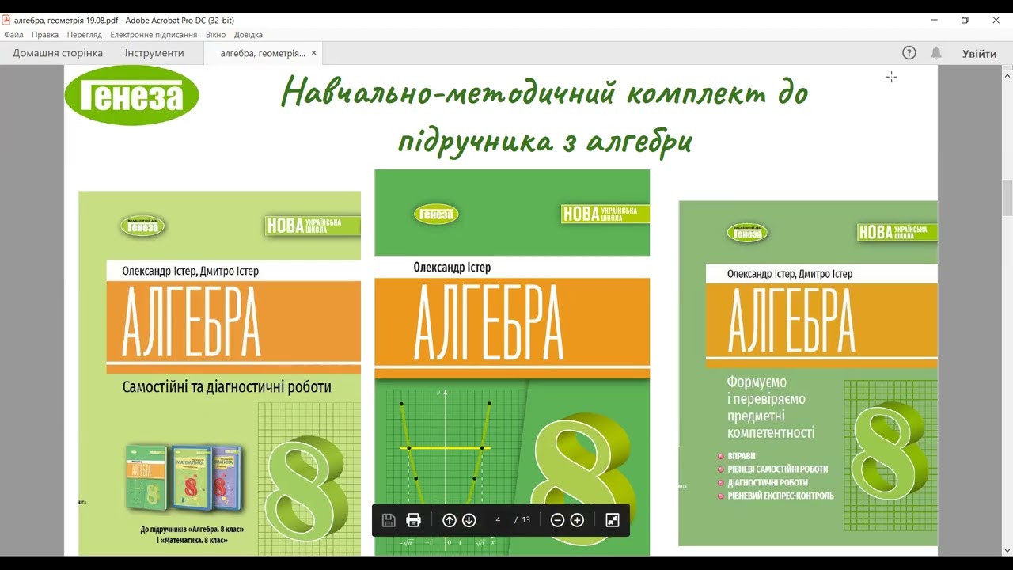The image size is (1013, 570).
Task: Click the total pages text '13'
Action: (x=526, y=520)
